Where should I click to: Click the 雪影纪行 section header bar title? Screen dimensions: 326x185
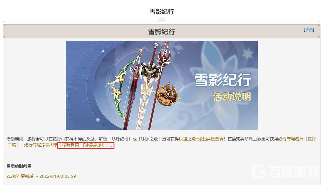162,32
